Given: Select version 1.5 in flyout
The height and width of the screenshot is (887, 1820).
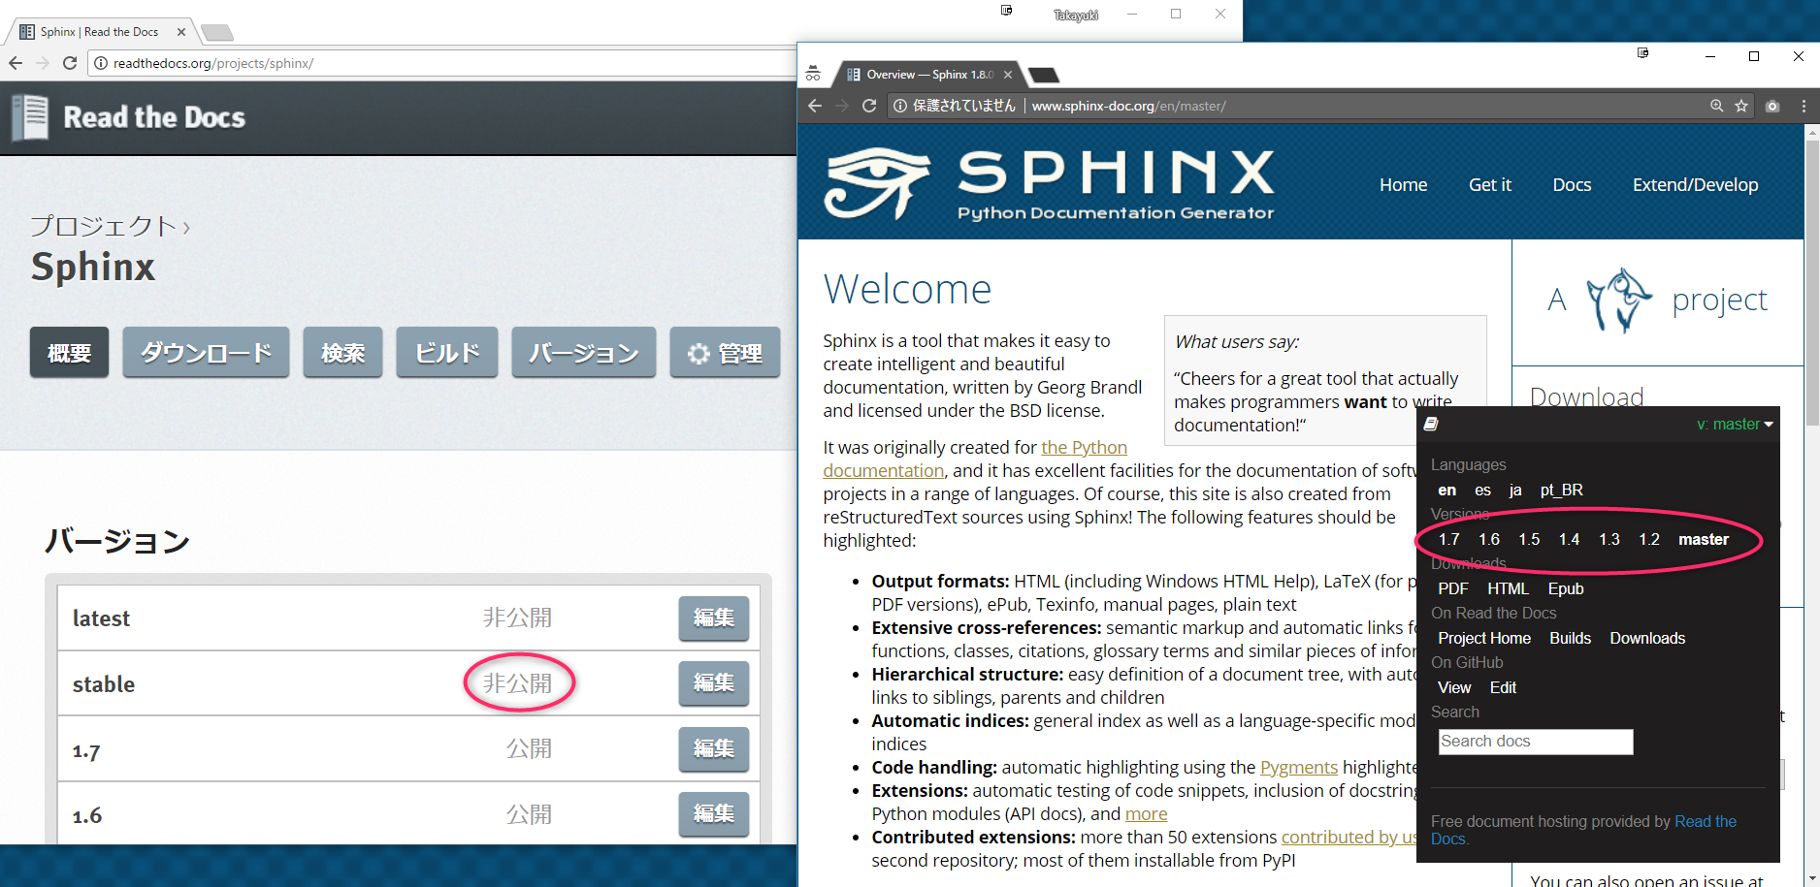Looking at the screenshot, I should (x=1529, y=540).
